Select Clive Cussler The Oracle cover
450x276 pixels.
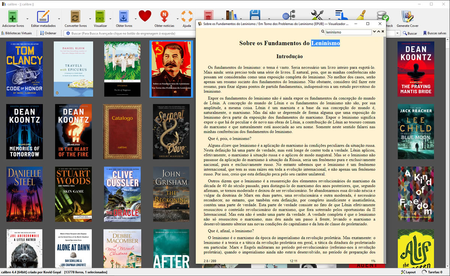[x=122, y=194]
